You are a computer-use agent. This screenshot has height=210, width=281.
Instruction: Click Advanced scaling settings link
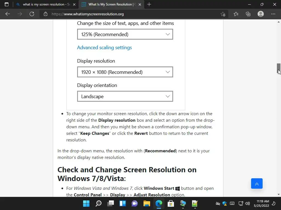tap(104, 48)
